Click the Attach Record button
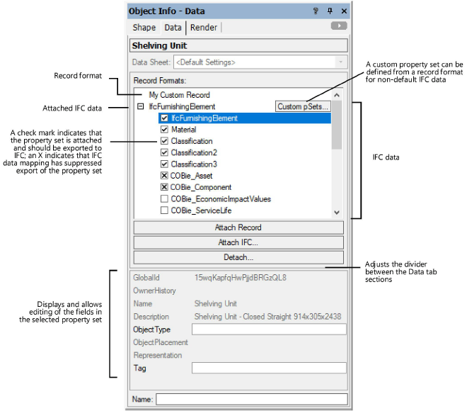 click(238, 227)
